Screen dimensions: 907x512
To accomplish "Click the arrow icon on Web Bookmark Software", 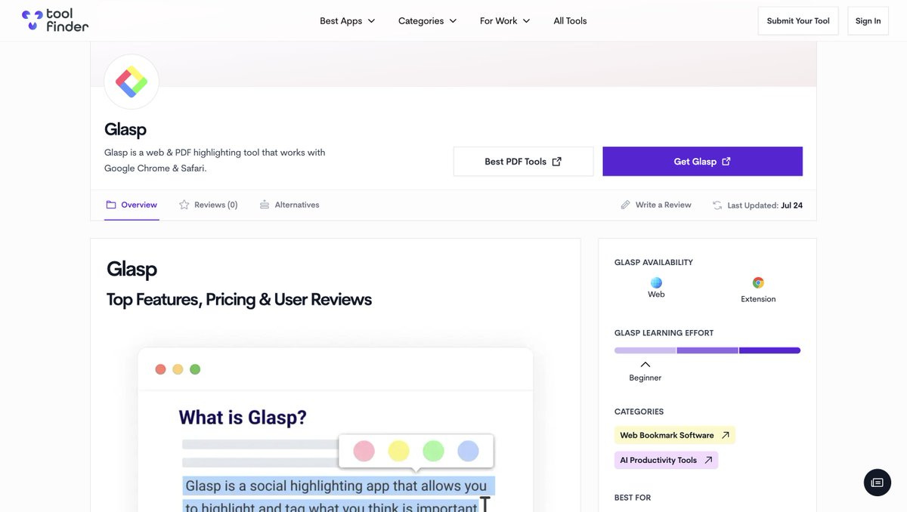I will [x=726, y=435].
